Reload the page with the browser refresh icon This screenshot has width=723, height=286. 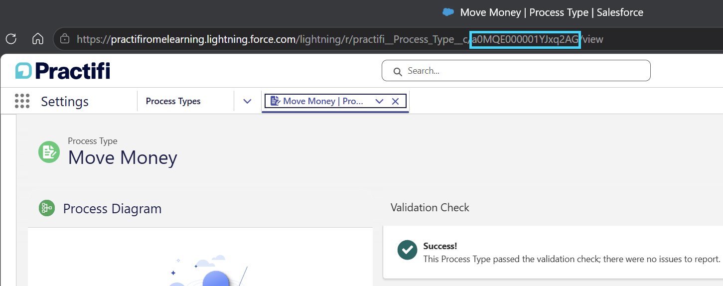11,39
